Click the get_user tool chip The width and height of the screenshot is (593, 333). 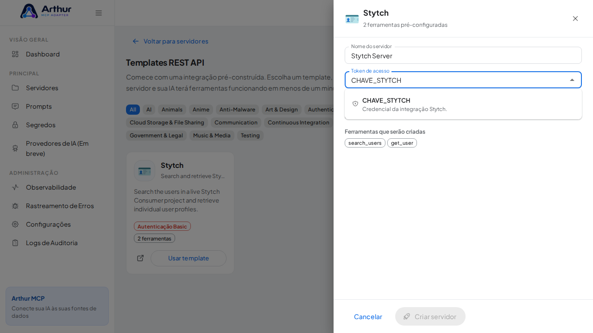[x=402, y=143]
